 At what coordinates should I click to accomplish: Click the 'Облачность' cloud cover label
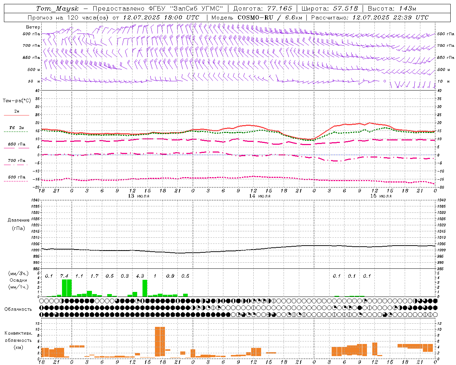coord(18,309)
